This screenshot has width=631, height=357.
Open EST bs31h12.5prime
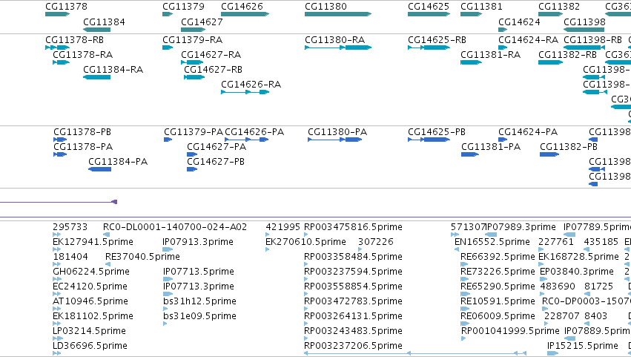pos(199,302)
